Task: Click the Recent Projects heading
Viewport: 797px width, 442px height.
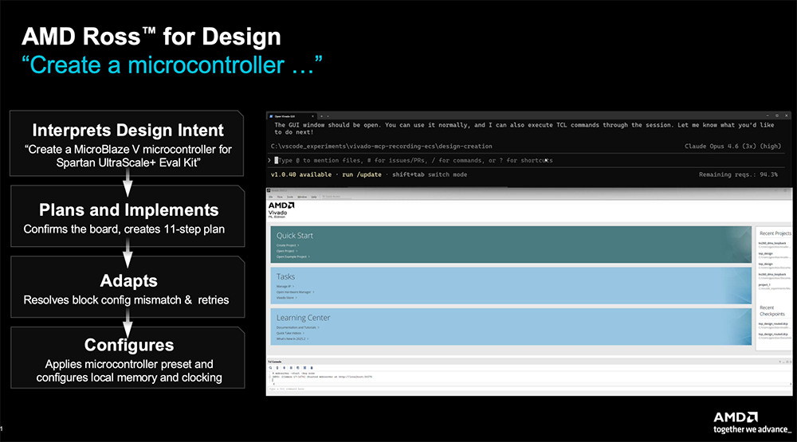Action: point(775,233)
